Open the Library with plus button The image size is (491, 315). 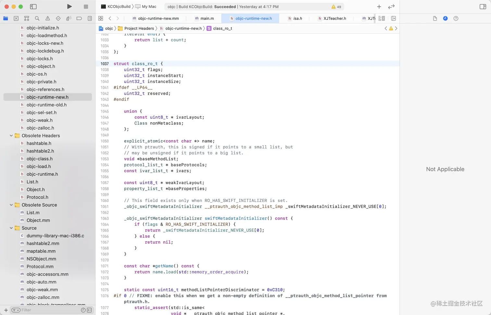pos(379,6)
